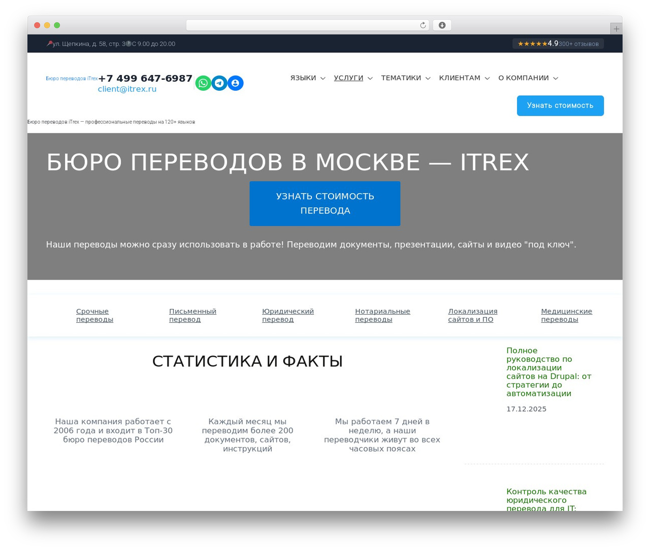
Task: Click the working hours С 9.00 до 20.00
Action: [x=153, y=44]
